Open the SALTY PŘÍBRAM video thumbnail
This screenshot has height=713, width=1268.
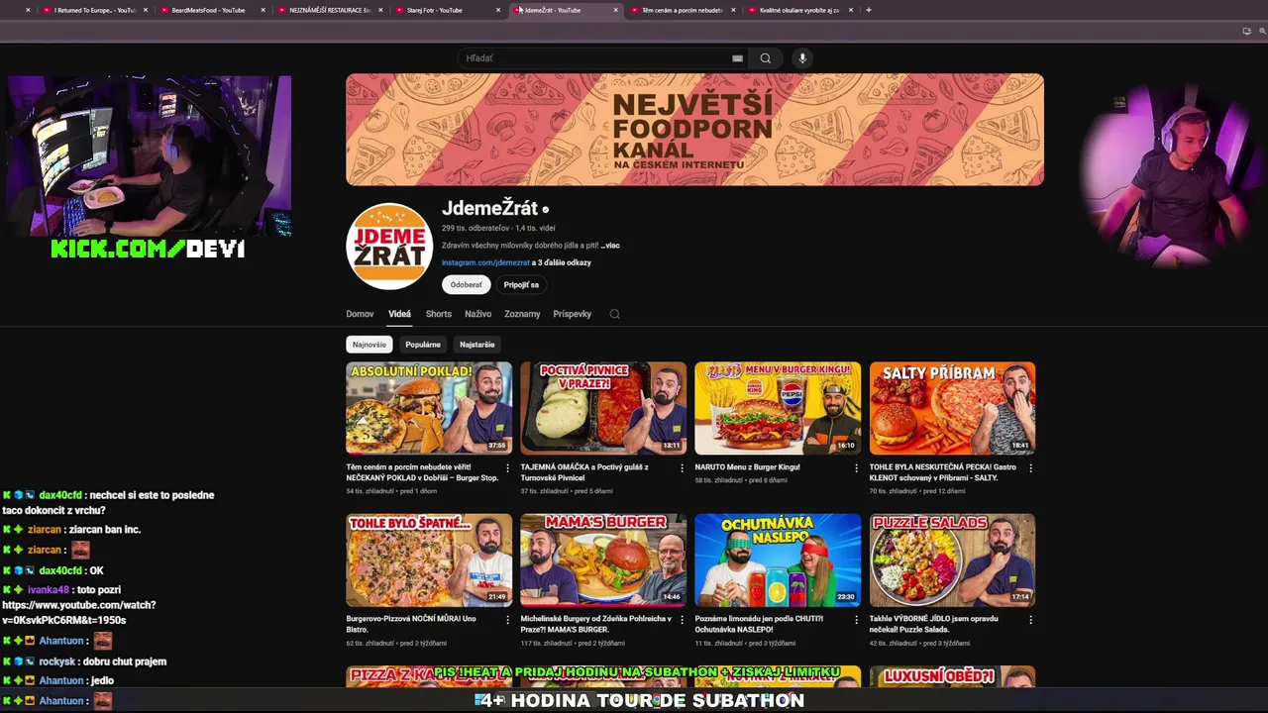point(953,408)
